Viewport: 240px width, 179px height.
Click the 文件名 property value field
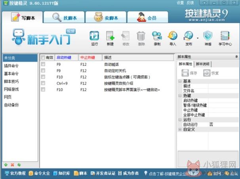pyautogui.click(x=223, y=91)
